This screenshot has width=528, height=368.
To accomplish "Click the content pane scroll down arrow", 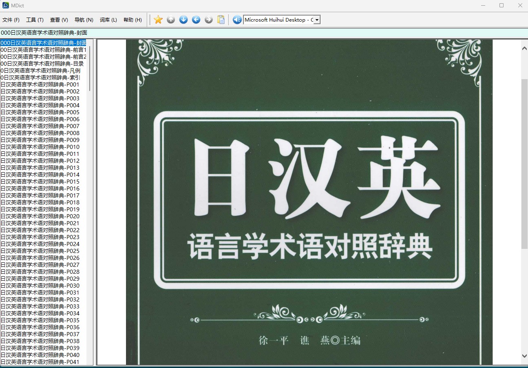I will [x=524, y=356].
